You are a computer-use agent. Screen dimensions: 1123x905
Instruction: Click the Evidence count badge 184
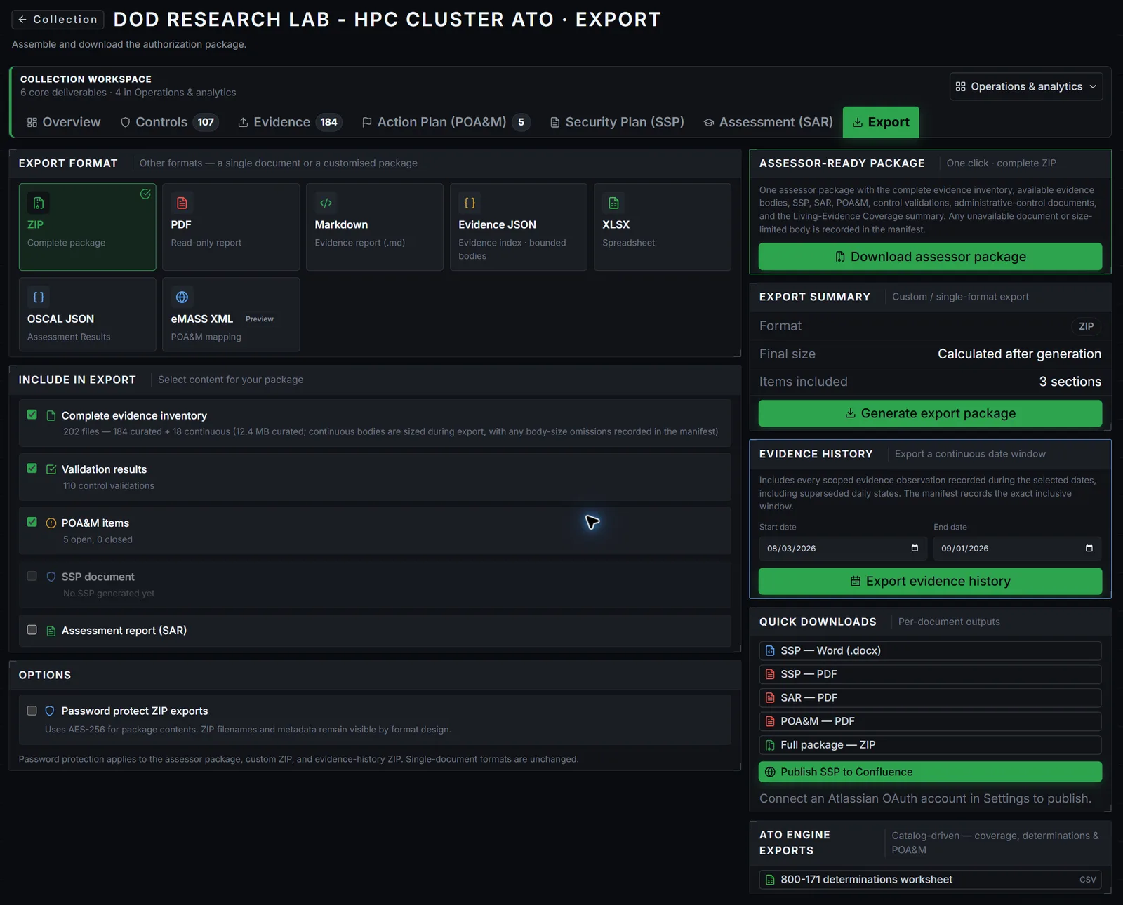click(x=328, y=122)
